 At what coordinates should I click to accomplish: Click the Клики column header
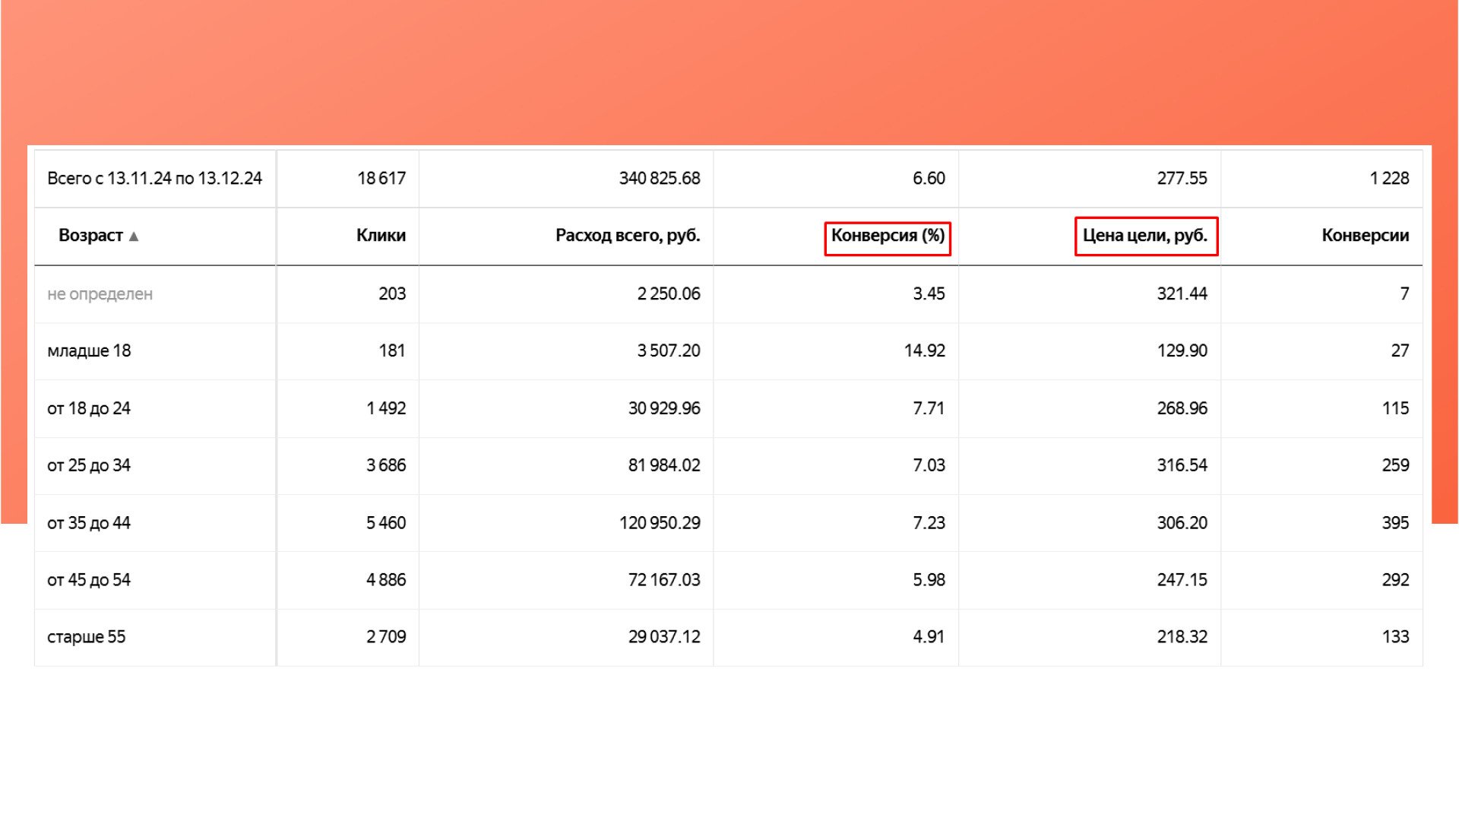tap(381, 236)
